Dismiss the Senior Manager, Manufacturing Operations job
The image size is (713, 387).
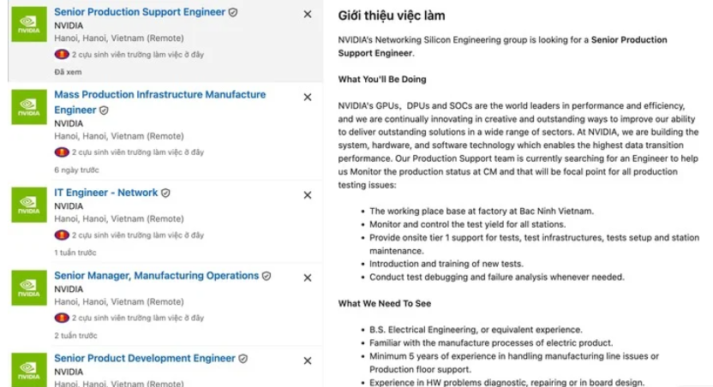[x=308, y=278]
